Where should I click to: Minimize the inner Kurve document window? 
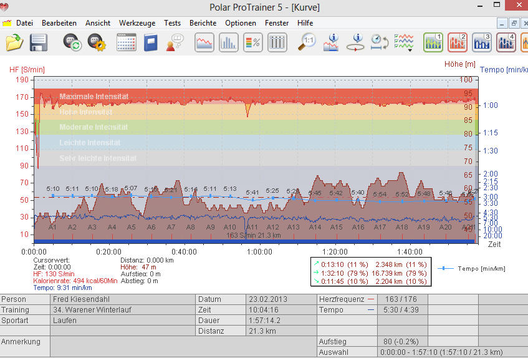[502, 23]
